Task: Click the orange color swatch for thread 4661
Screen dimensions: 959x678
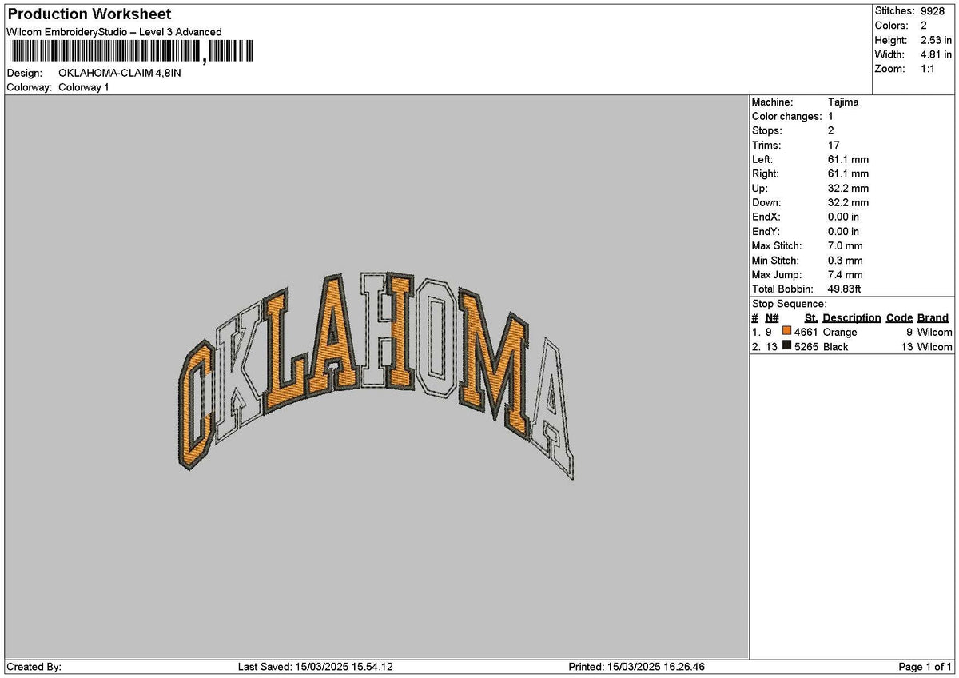Action: (787, 332)
